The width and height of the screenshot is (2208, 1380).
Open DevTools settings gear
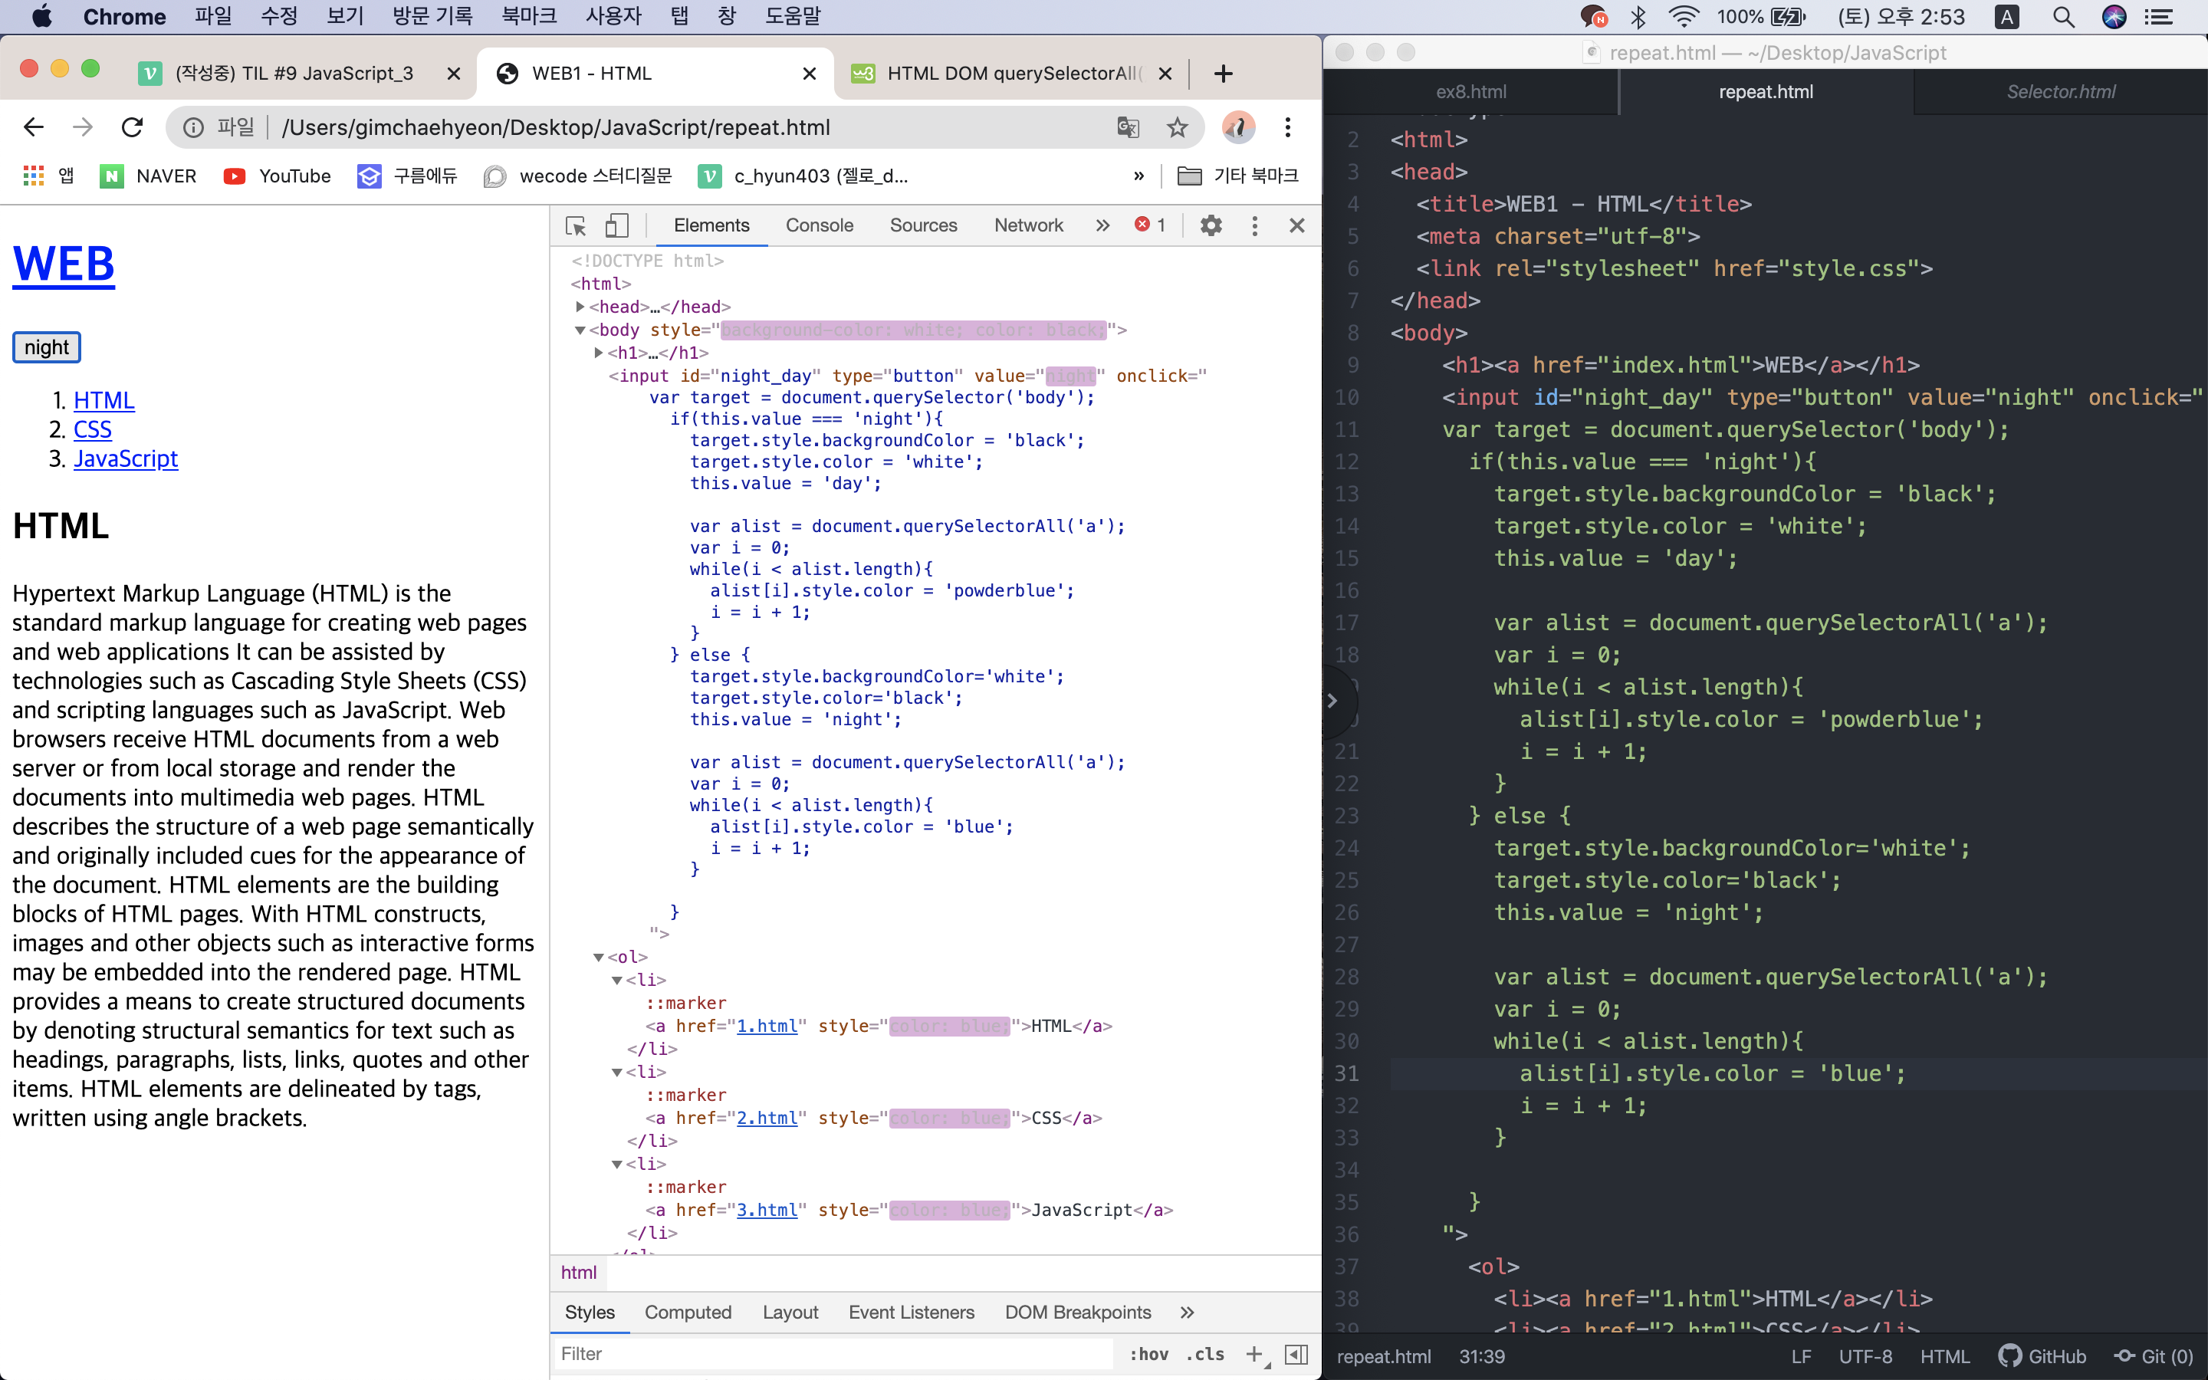[x=1211, y=225]
